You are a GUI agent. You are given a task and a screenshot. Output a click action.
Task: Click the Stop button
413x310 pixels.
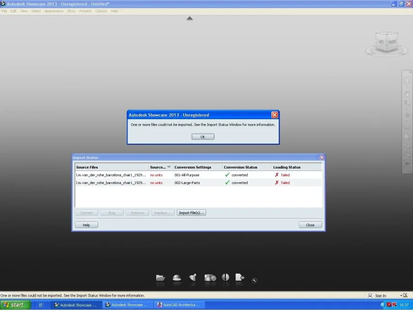(x=112, y=213)
